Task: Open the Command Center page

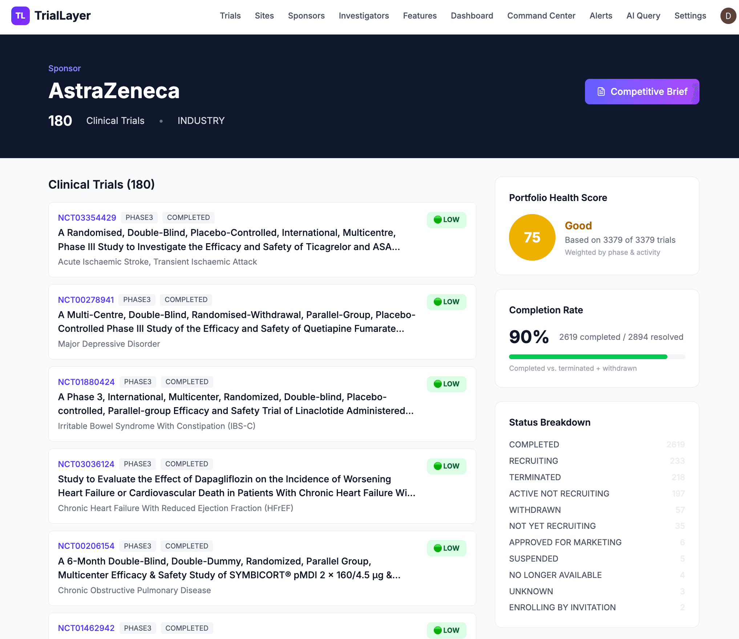Action: pyautogui.click(x=541, y=16)
